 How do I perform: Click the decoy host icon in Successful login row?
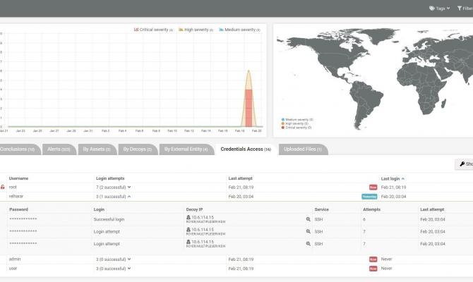coord(188,217)
